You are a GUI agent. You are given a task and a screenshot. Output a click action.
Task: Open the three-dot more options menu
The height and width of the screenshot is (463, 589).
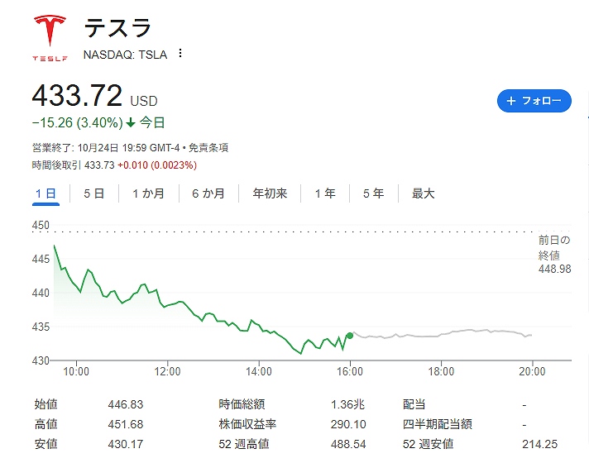[180, 54]
